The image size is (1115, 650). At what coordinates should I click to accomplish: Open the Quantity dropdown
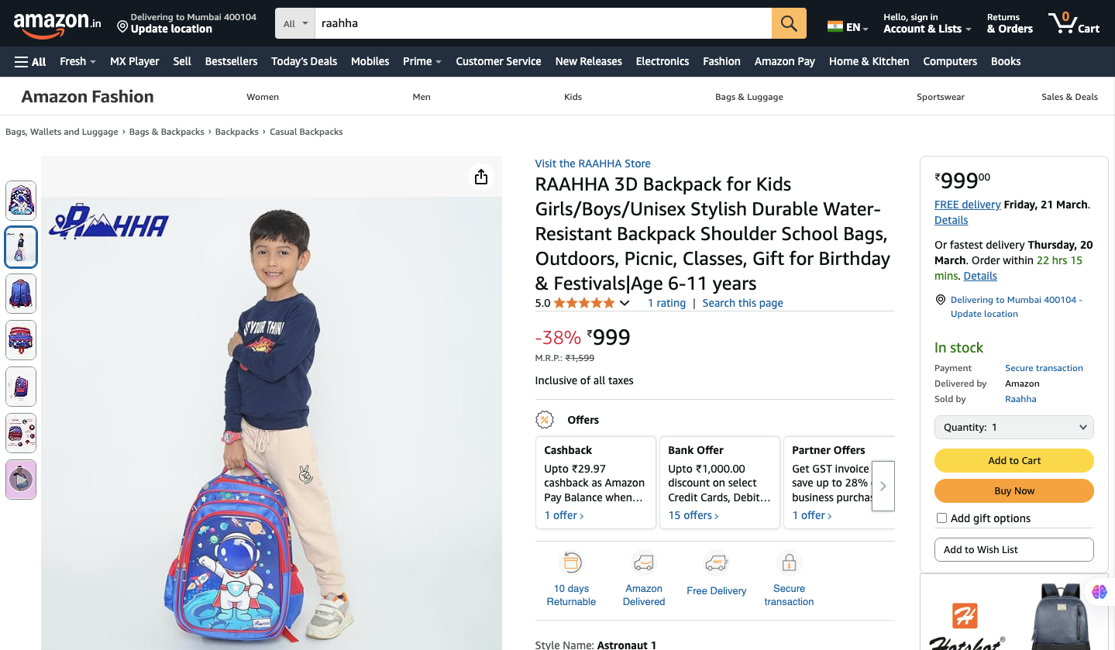[1013, 427]
